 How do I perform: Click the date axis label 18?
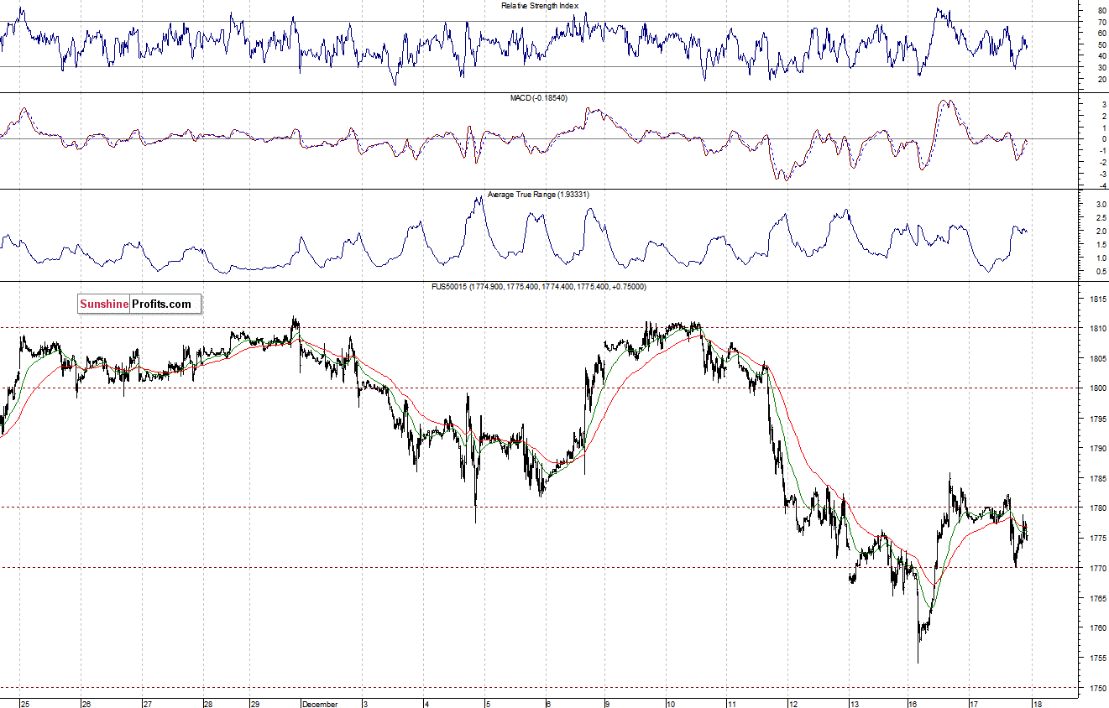[x=1036, y=704]
